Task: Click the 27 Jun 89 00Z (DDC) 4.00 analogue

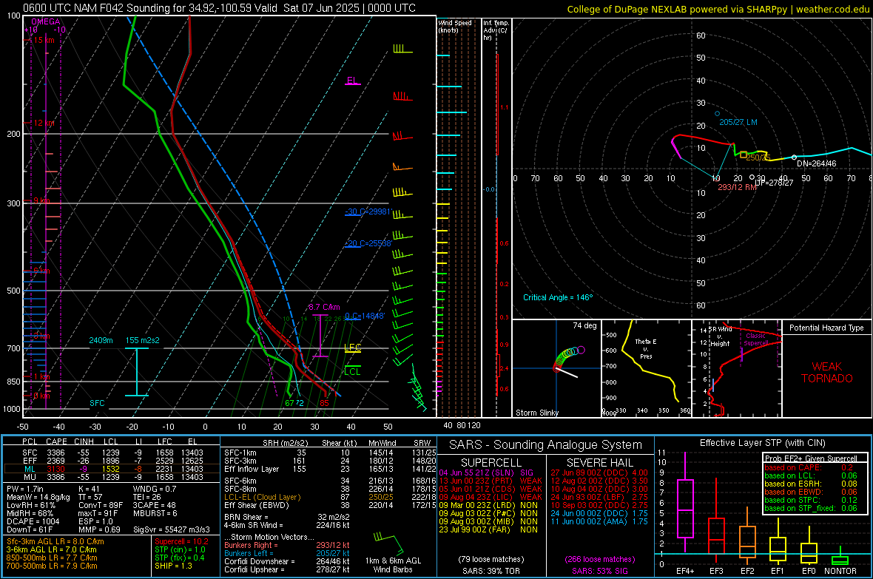Action: (599, 473)
